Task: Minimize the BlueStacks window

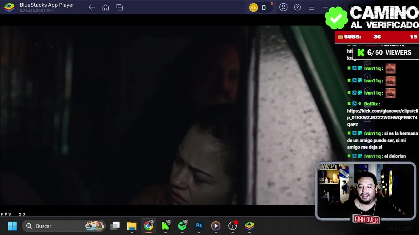Action: (x=325, y=7)
